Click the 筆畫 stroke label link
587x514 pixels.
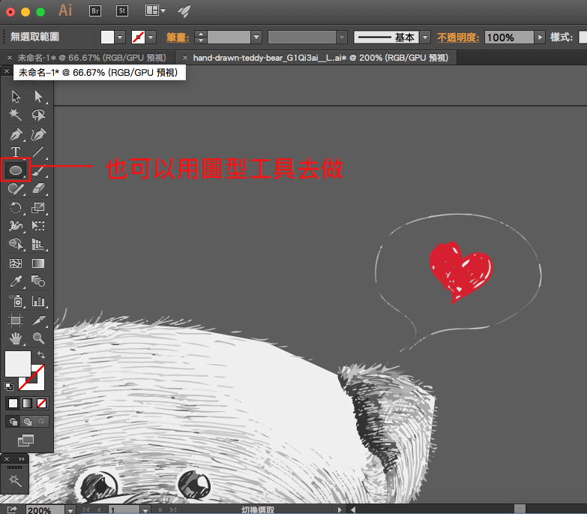(178, 37)
